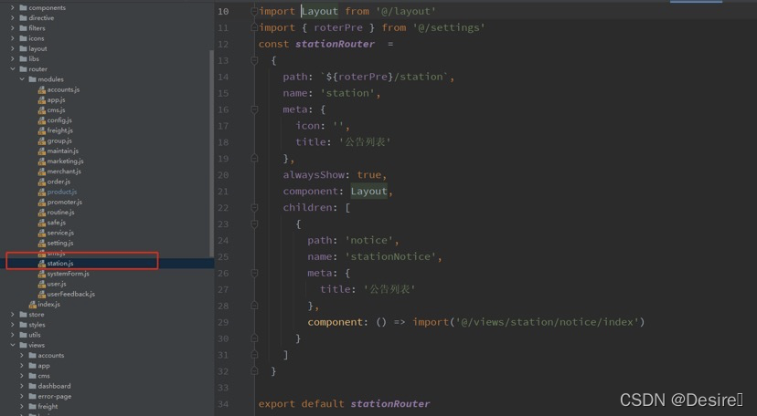Click the app.js file icon
The height and width of the screenshot is (416, 757).
point(42,99)
